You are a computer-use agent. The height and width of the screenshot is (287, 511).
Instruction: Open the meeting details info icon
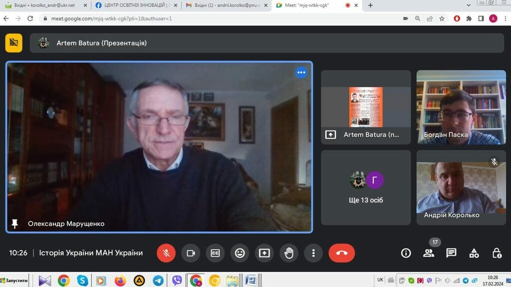(406, 253)
